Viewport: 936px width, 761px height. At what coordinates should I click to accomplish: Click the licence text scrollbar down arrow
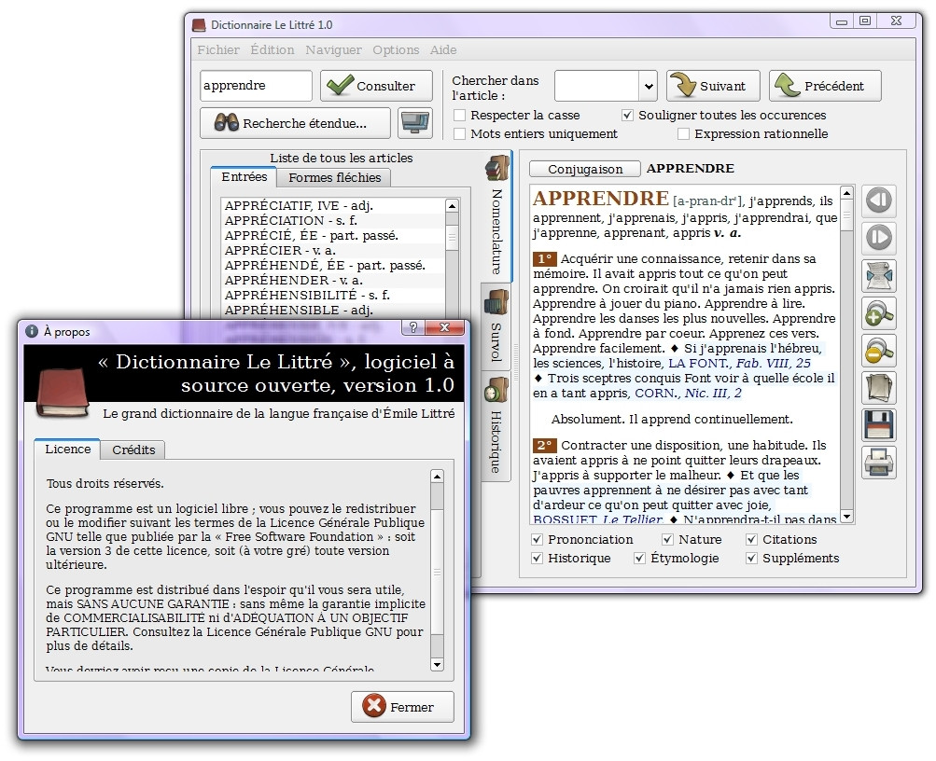tap(437, 664)
